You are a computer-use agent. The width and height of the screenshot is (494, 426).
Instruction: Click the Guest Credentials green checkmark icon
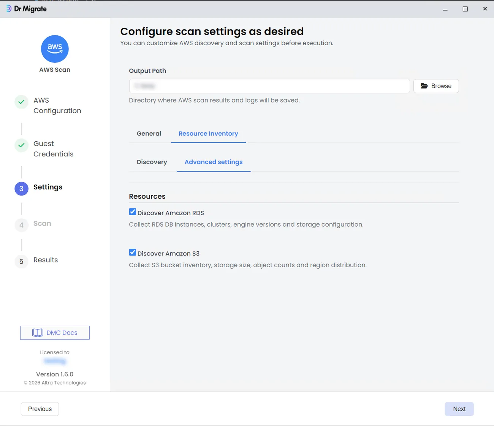[22, 145]
